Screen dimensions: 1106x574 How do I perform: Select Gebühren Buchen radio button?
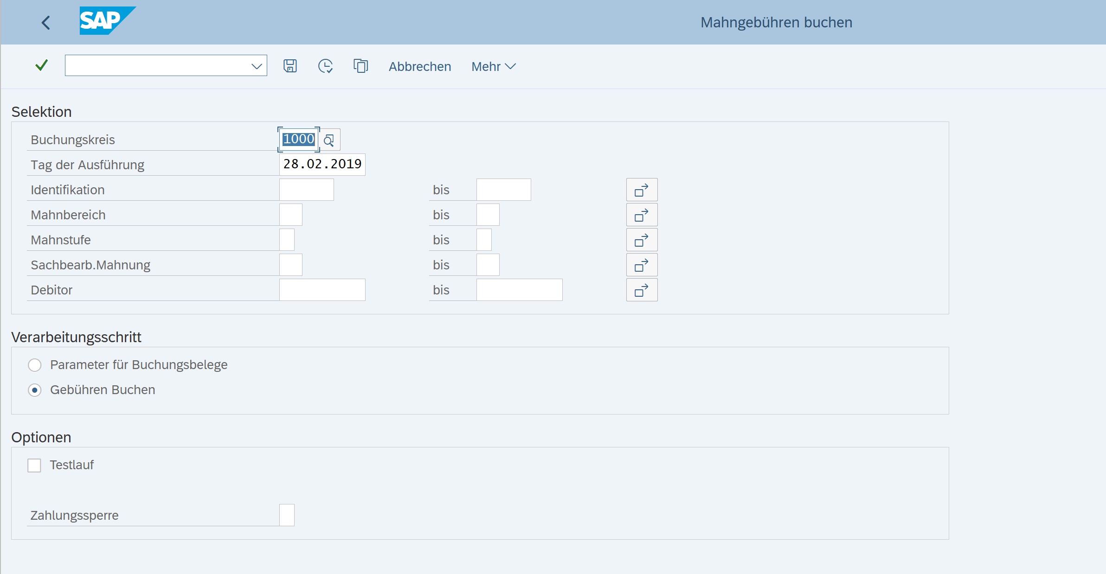[35, 390]
